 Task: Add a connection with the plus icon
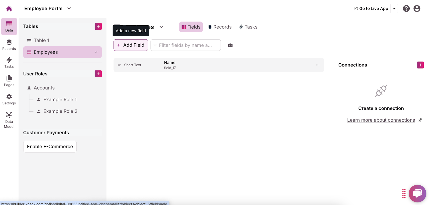(420, 65)
